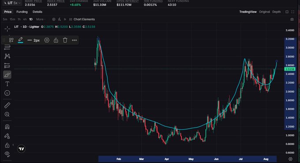The image size is (300, 163).
Task: Switch to the Funding tab
Action: pyautogui.click(x=22, y=12)
